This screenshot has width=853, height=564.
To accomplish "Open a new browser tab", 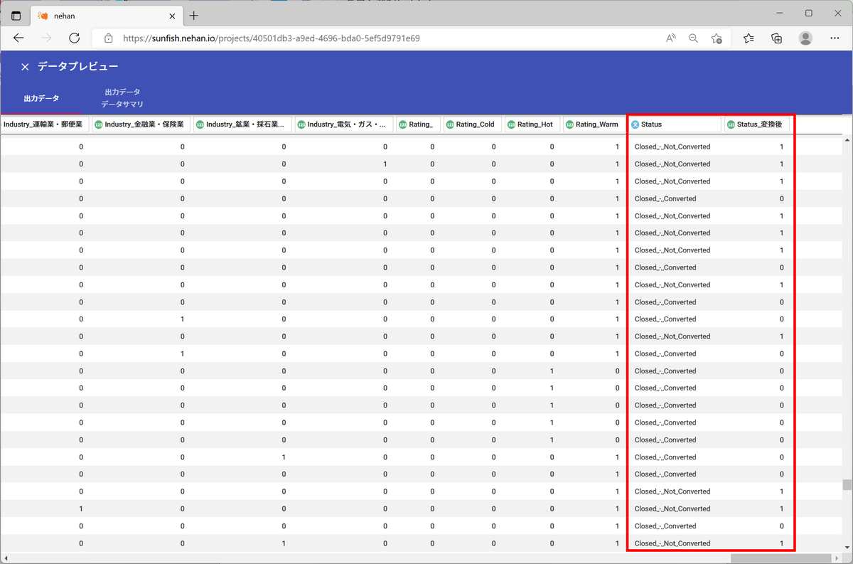I will 194,16.
